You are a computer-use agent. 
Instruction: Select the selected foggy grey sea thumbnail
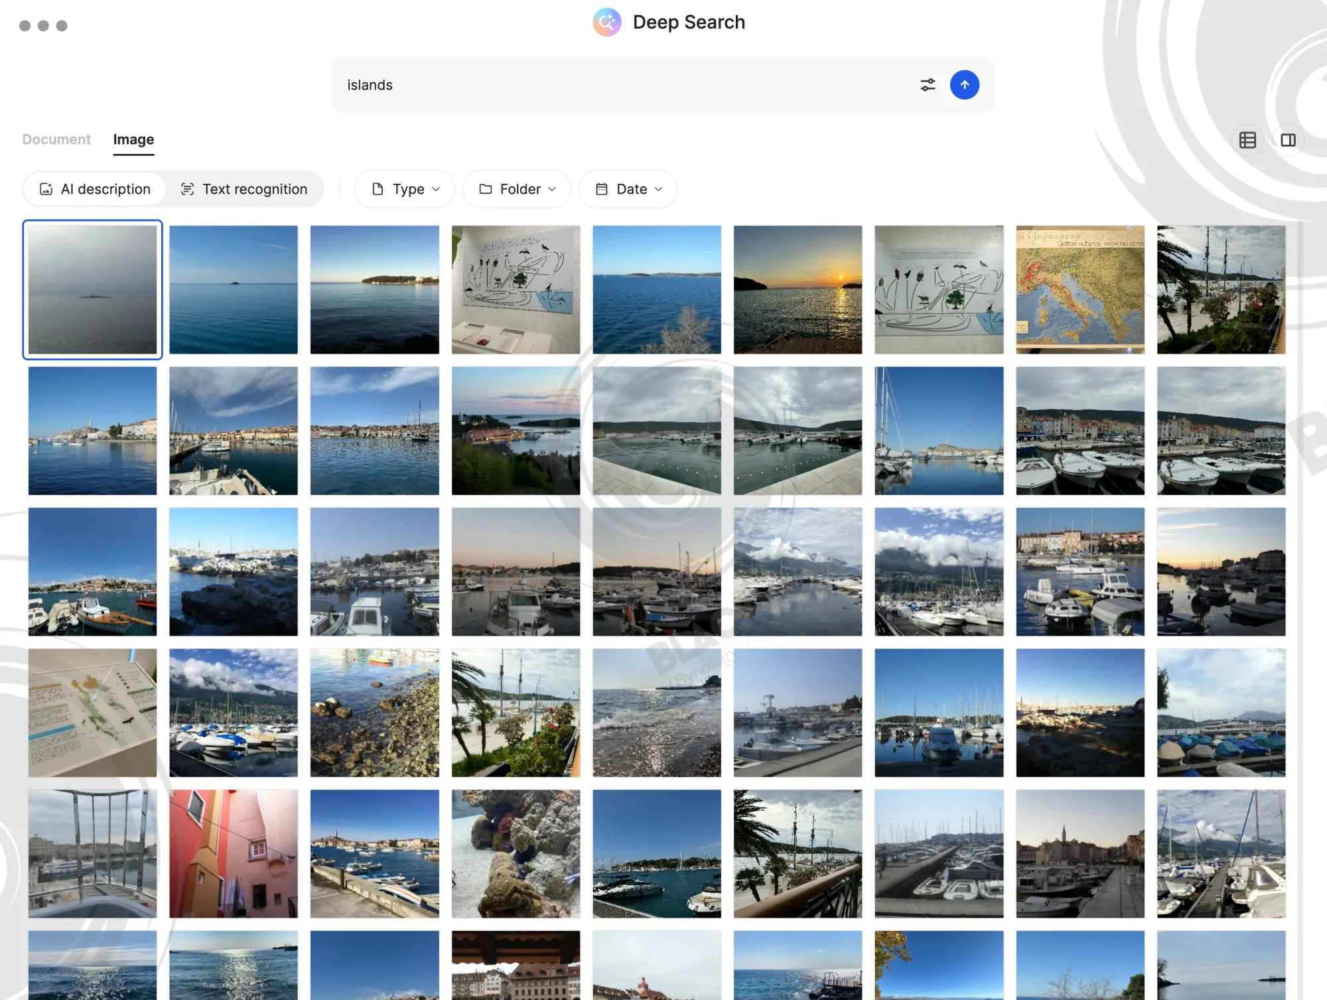[x=92, y=289]
